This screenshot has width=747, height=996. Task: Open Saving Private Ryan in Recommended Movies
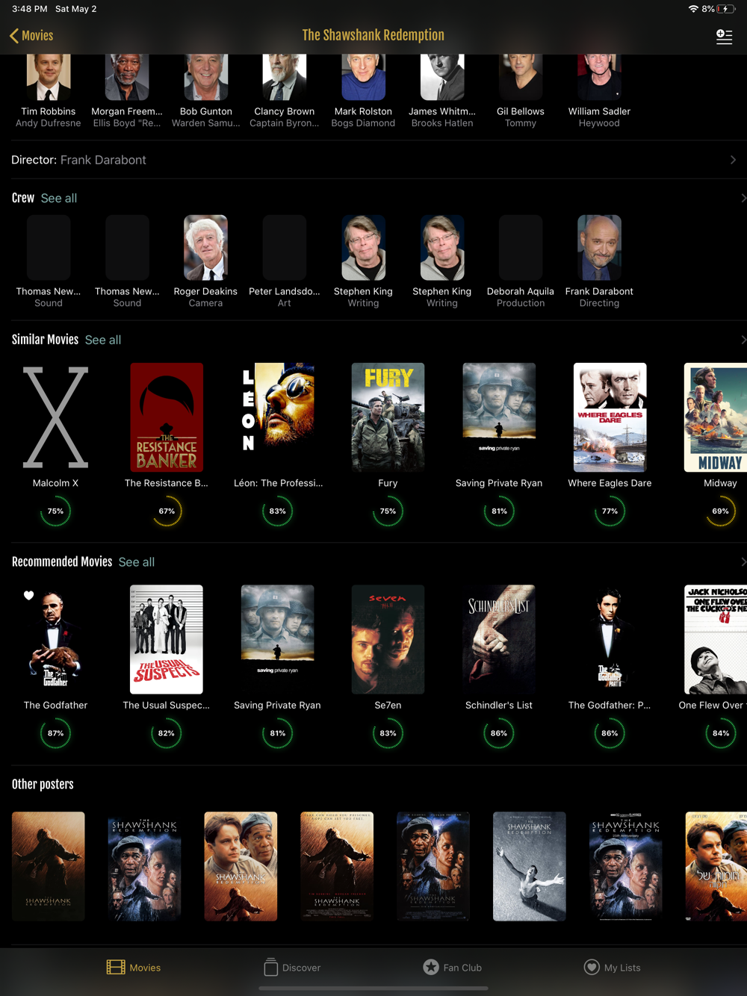[x=278, y=639]
